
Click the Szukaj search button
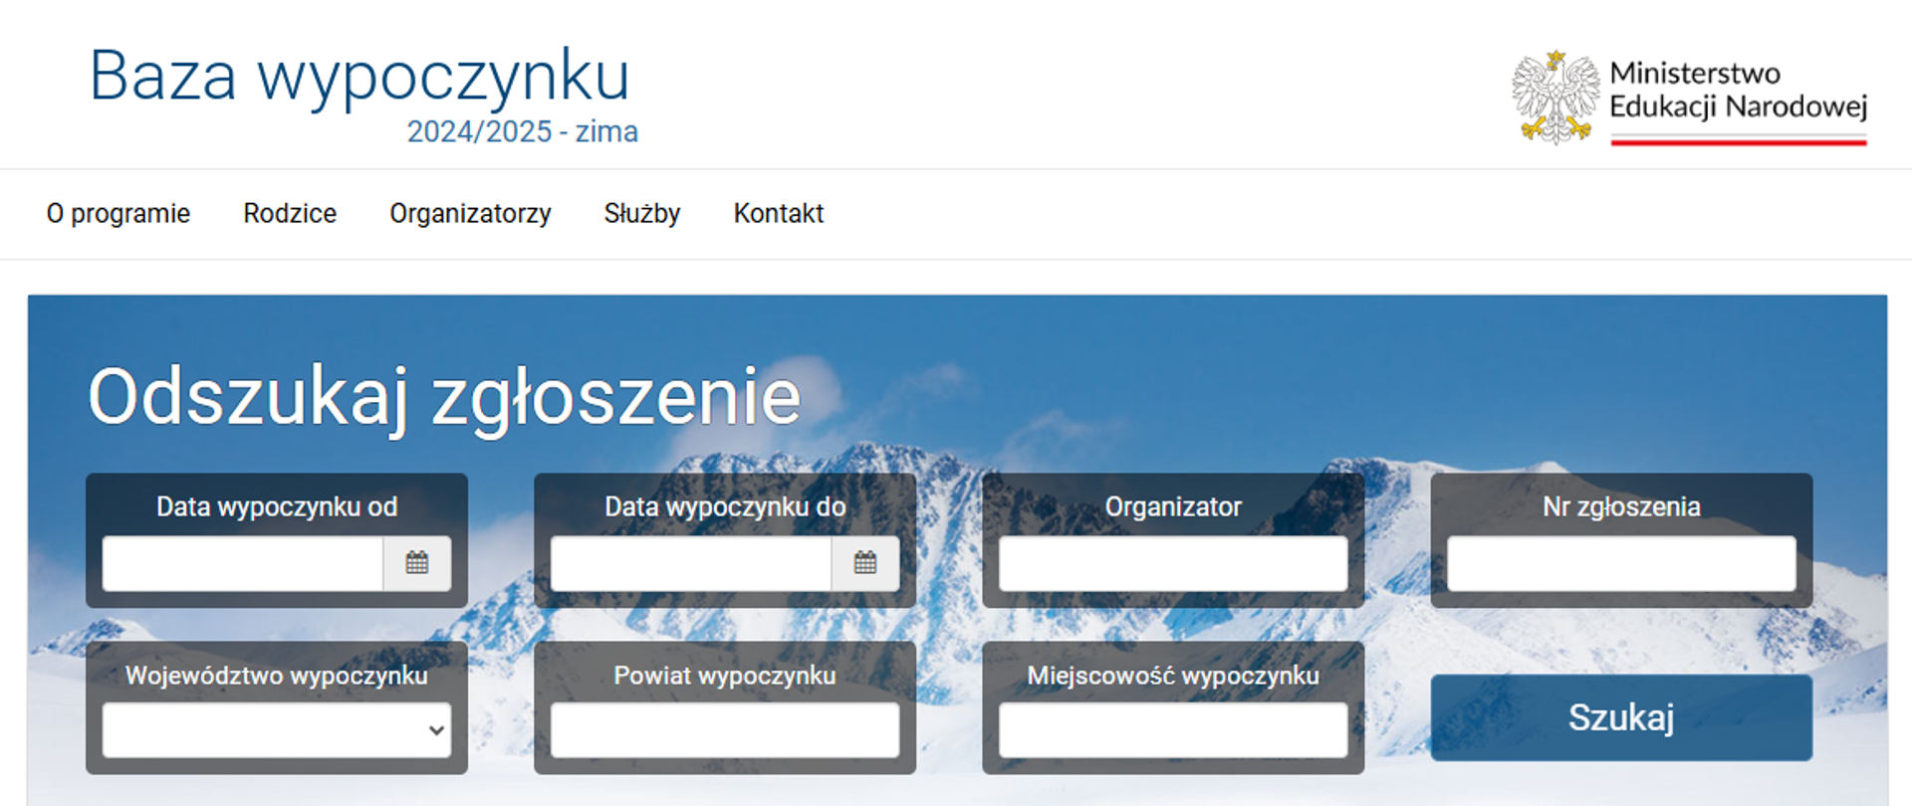coord(1621,717)
